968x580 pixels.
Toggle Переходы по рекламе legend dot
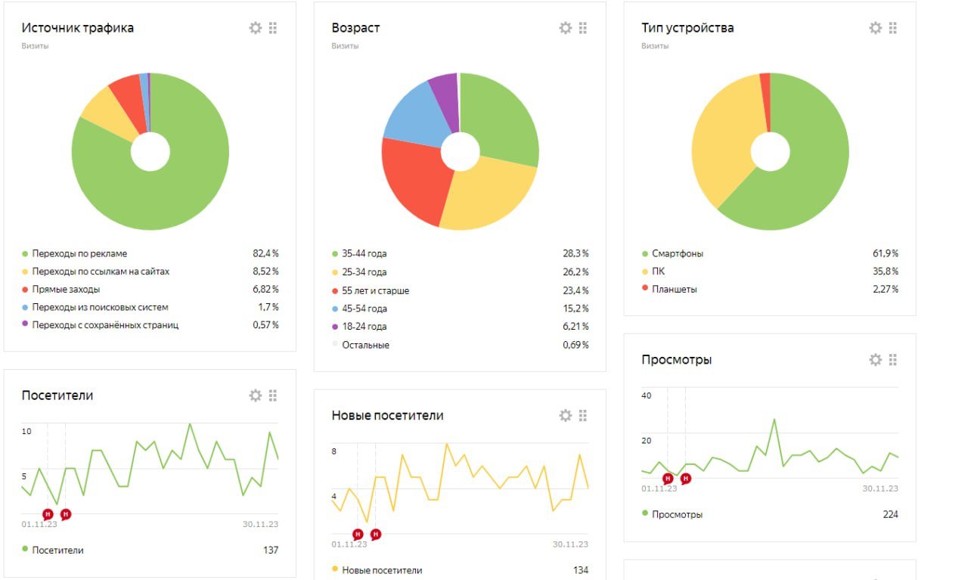tap(25, 253)
